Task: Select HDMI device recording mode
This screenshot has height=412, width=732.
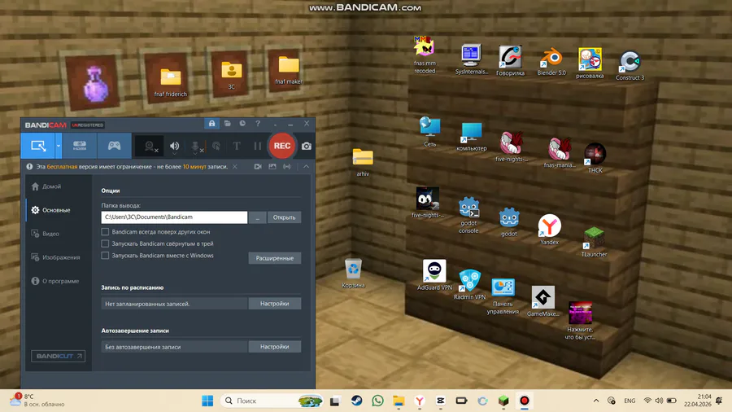Action: [x=80, y=146]
